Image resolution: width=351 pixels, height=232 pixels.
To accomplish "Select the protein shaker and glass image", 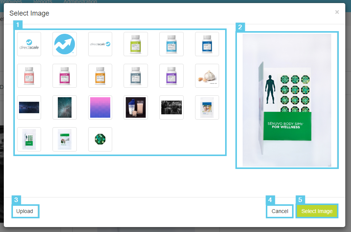I will pyautogui.click(x=136, y=107).
